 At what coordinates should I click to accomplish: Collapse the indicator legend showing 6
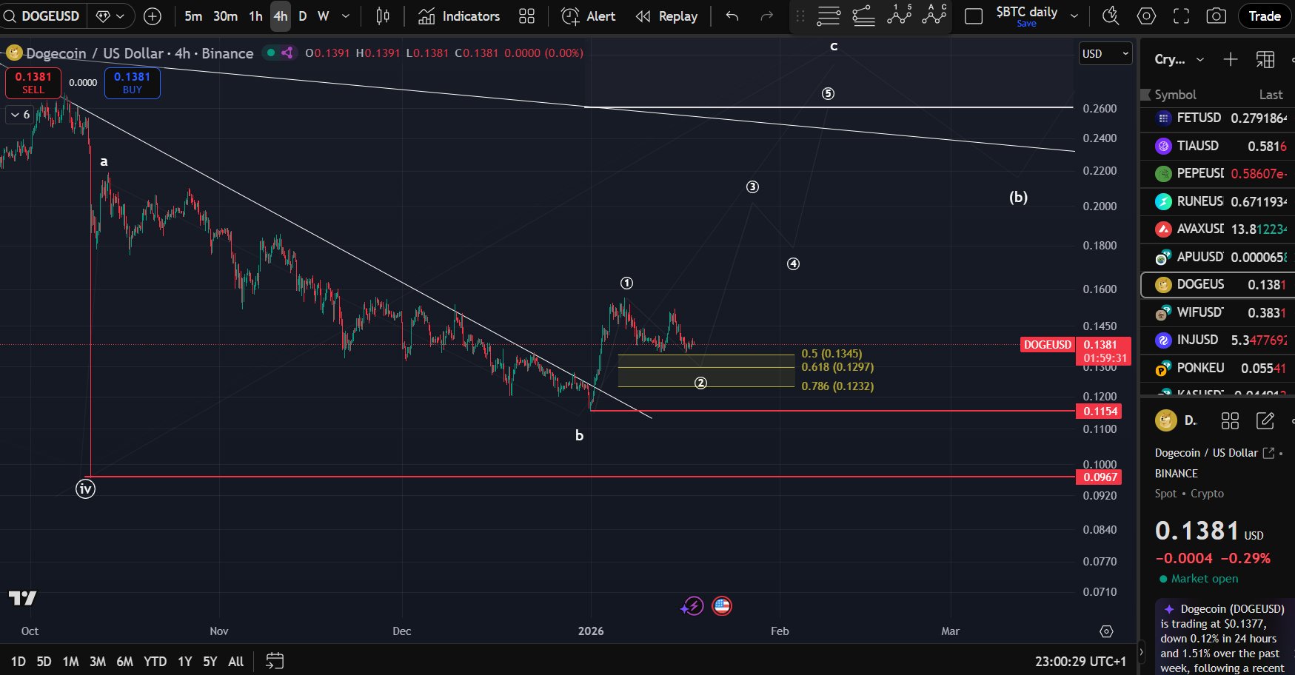19,115
